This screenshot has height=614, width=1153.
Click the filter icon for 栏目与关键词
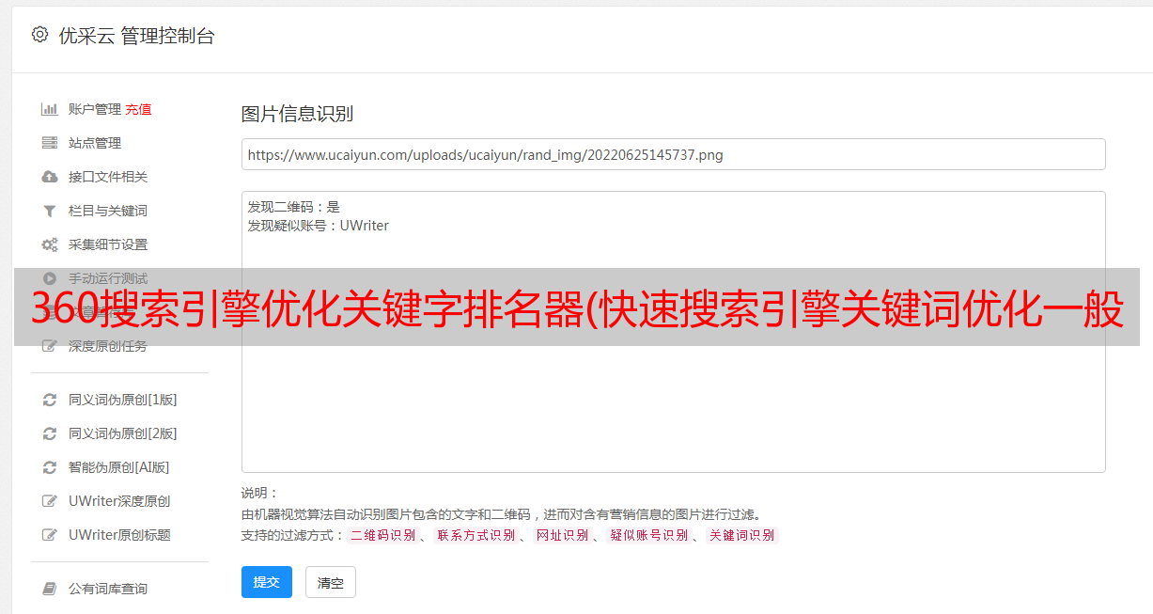coord(50,211)
